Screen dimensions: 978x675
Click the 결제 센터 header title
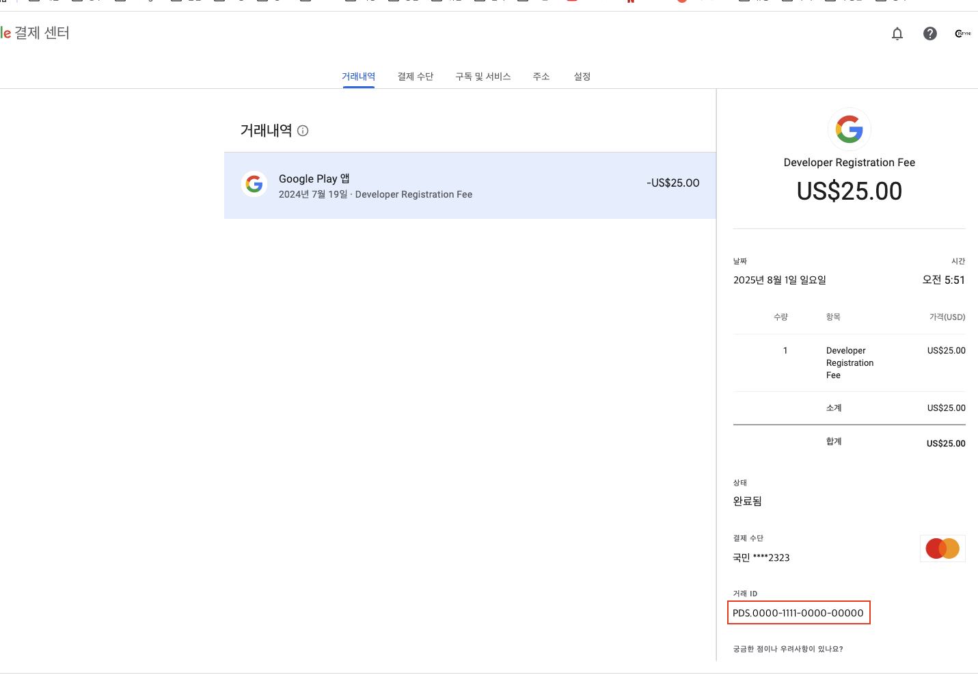42,33
